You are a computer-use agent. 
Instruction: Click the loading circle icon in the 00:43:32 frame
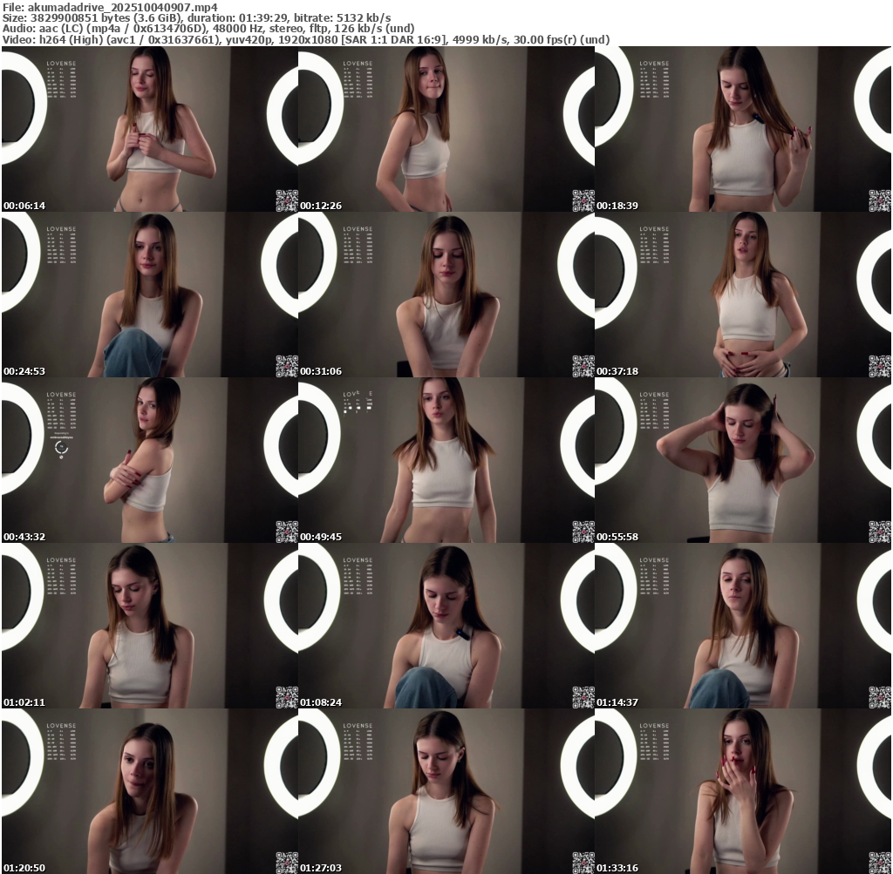coord(61,449)
